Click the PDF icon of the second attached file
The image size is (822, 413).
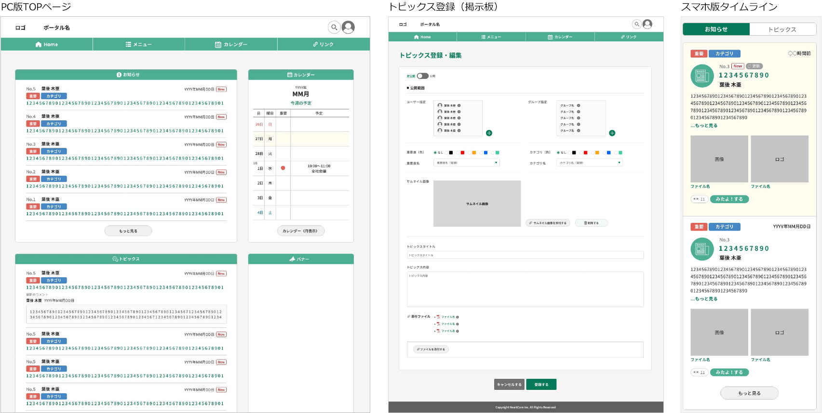[438, 324]
